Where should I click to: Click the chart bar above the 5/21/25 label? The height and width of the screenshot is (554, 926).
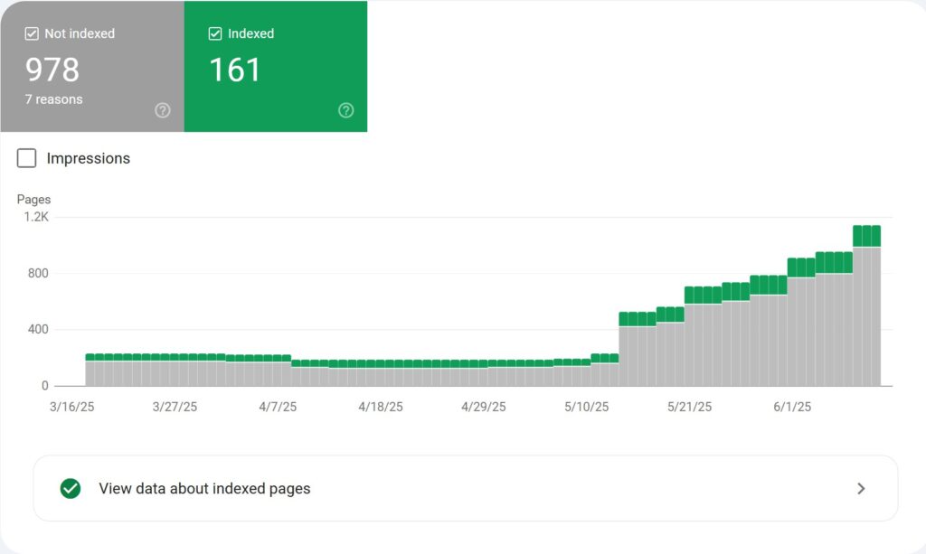(x=689, y=334)
